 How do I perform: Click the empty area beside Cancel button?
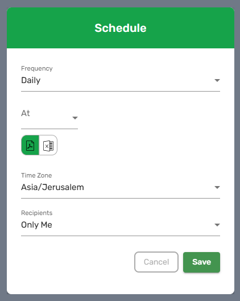click(x=77, y=262)
